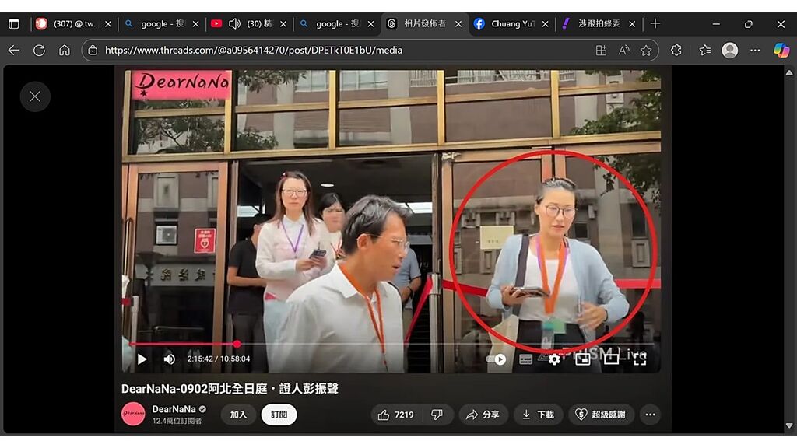Switch to the Chuang Yu Facebook tab
Viewport: 797px width, 448px height.
[510, 24]
